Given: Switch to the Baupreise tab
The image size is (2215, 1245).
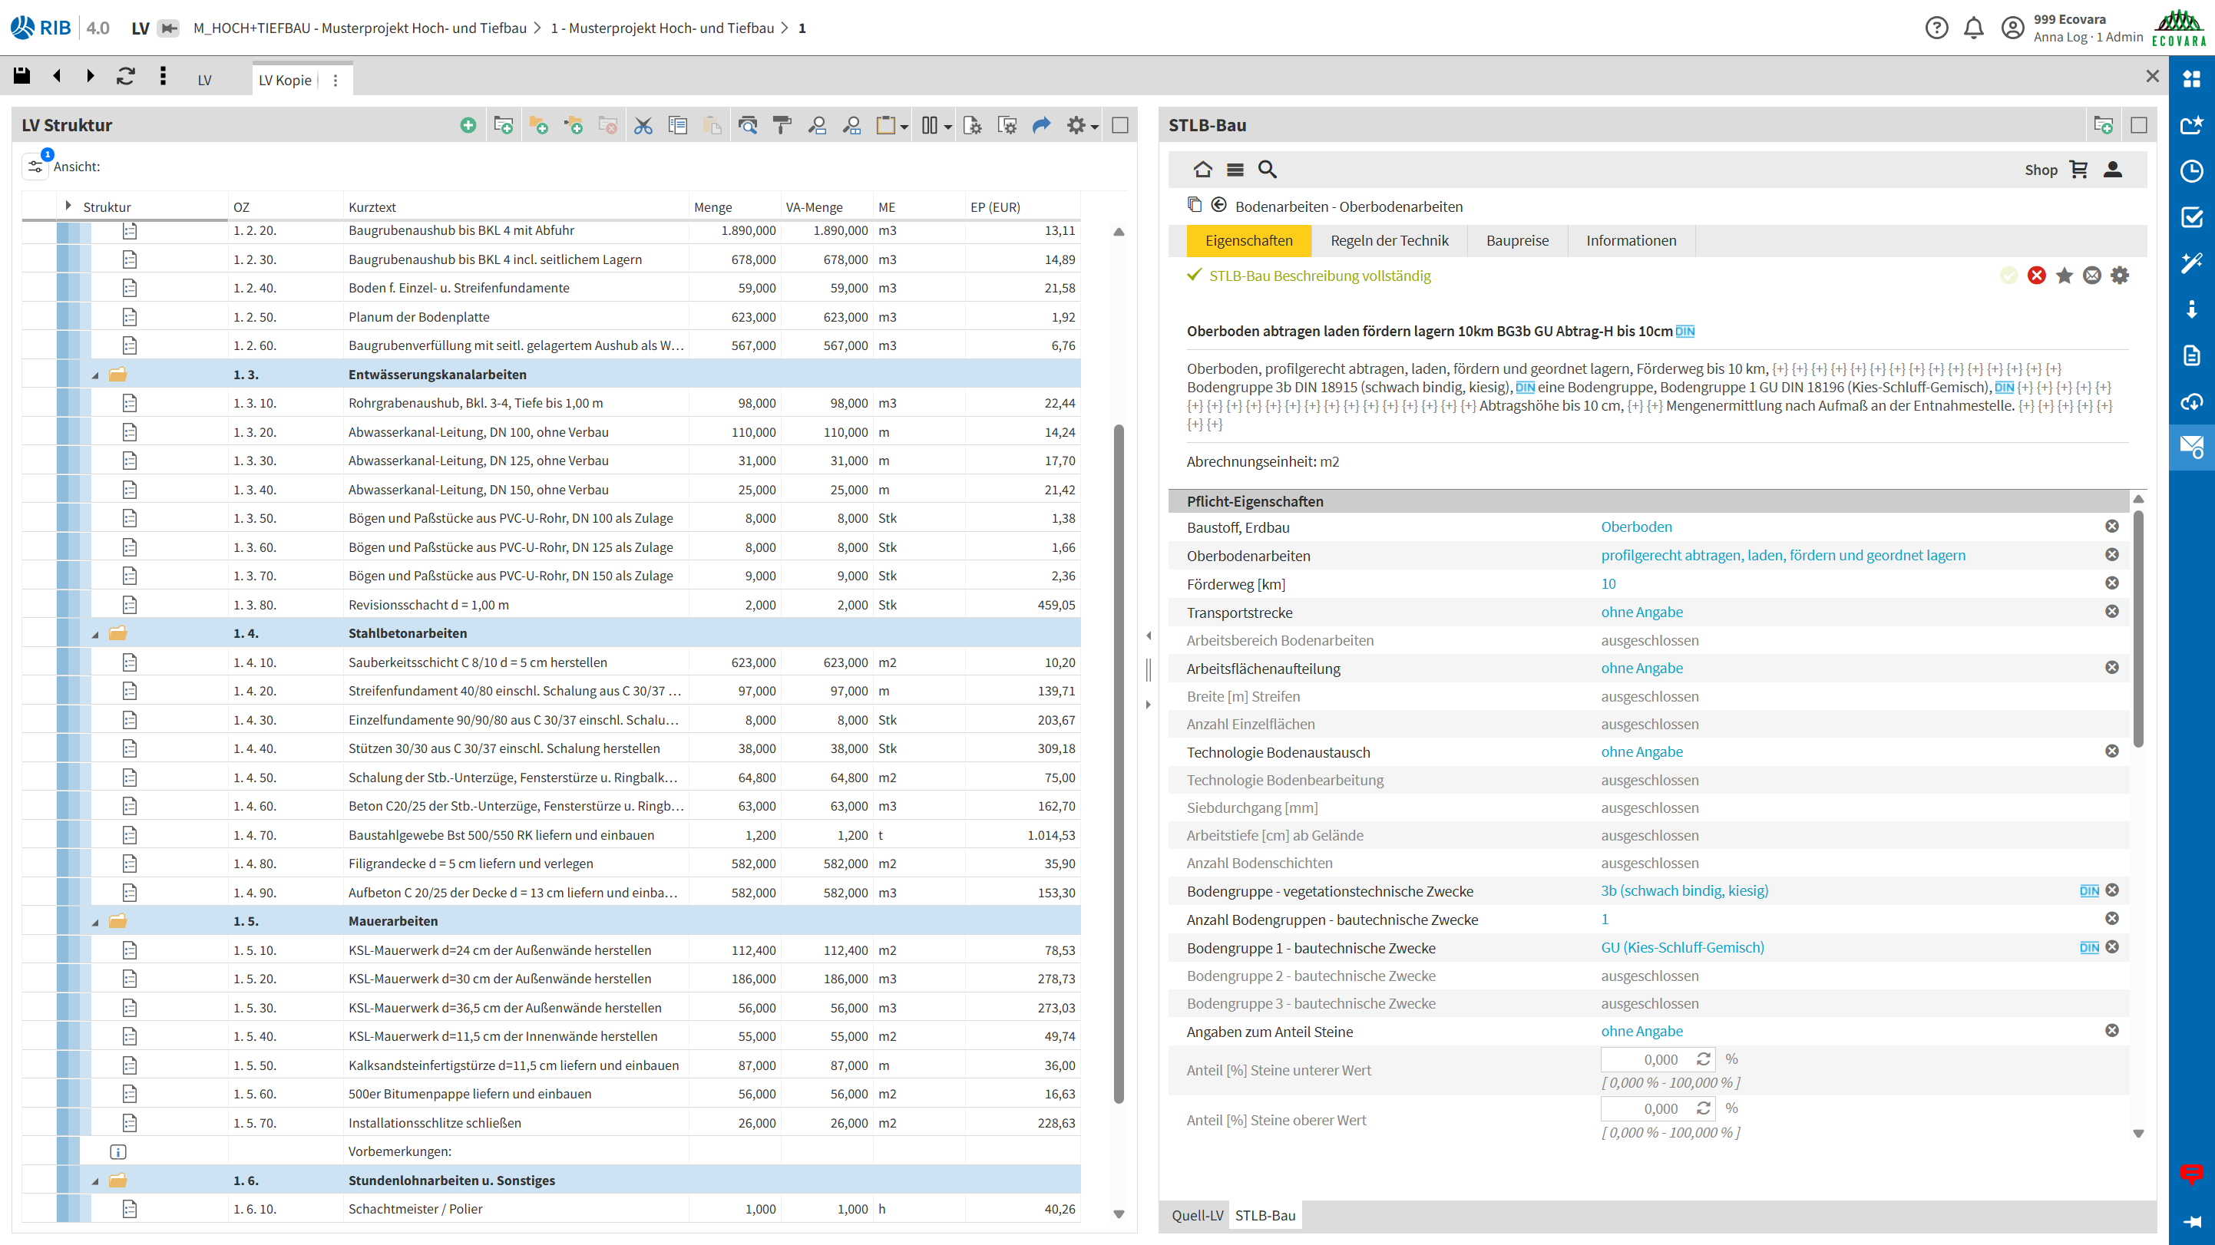Looking at the screenshot, I should click(1517, 241).
